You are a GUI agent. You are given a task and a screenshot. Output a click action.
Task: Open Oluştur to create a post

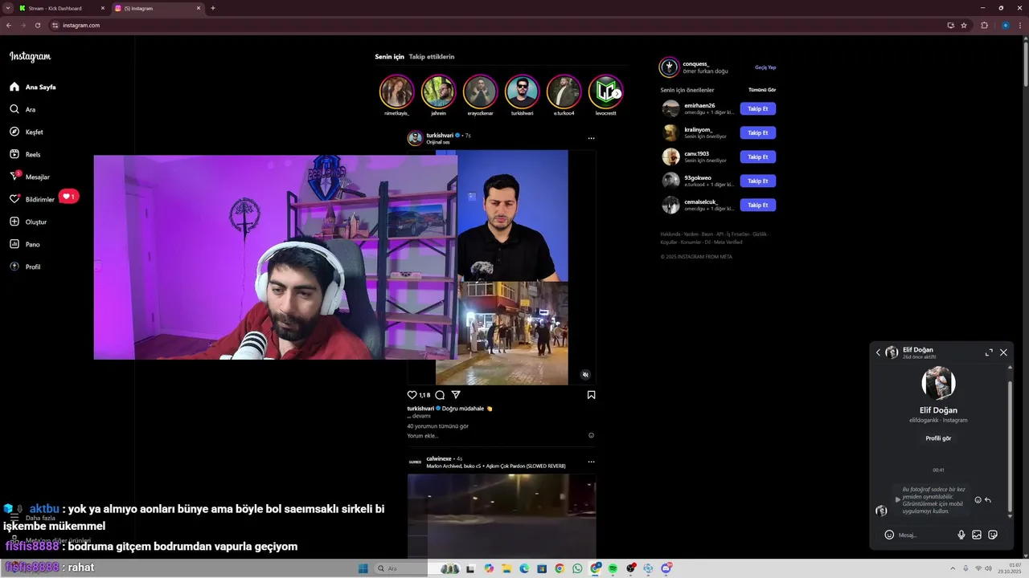28,222
